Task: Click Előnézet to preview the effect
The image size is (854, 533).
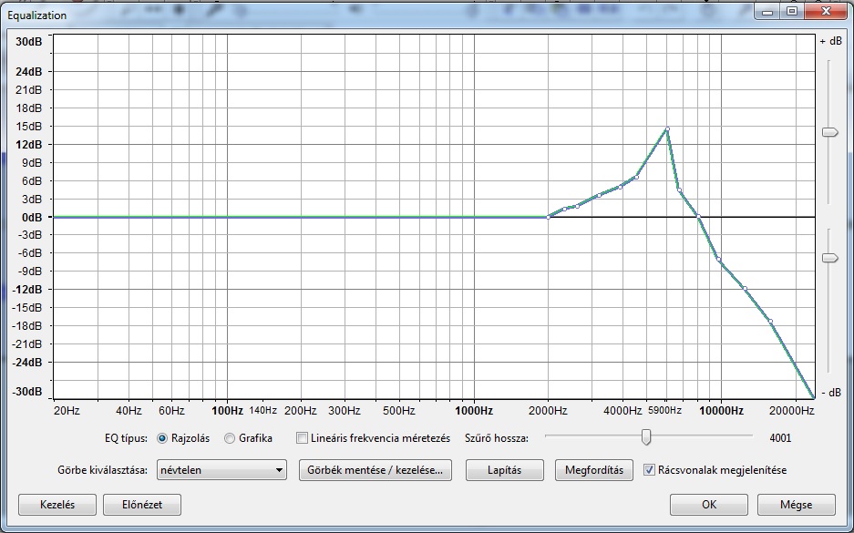Action: 140,504
